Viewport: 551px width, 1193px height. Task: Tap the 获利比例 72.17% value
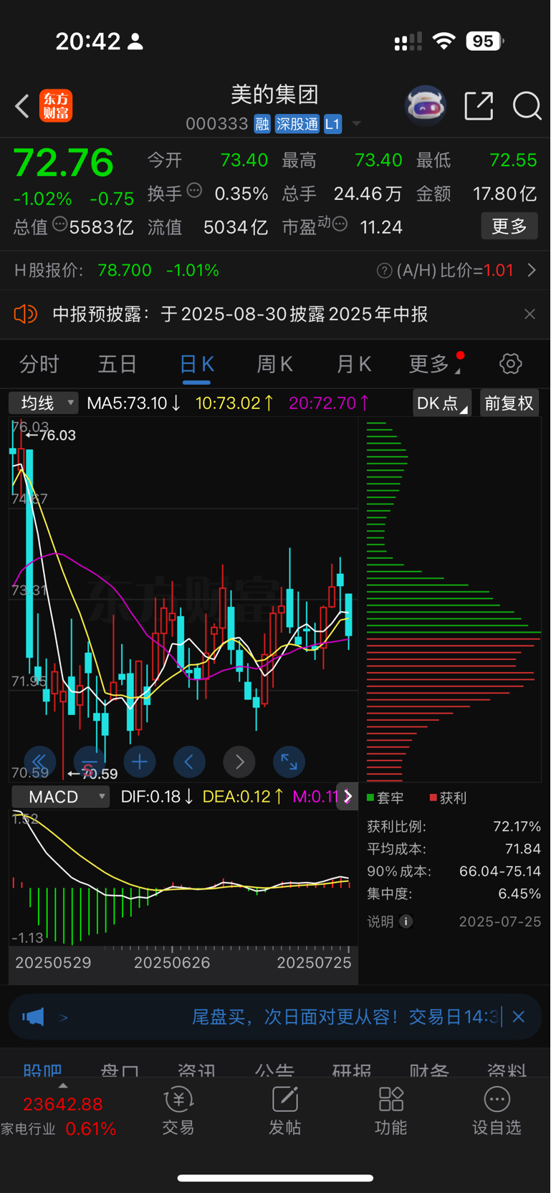coord(517,826)
